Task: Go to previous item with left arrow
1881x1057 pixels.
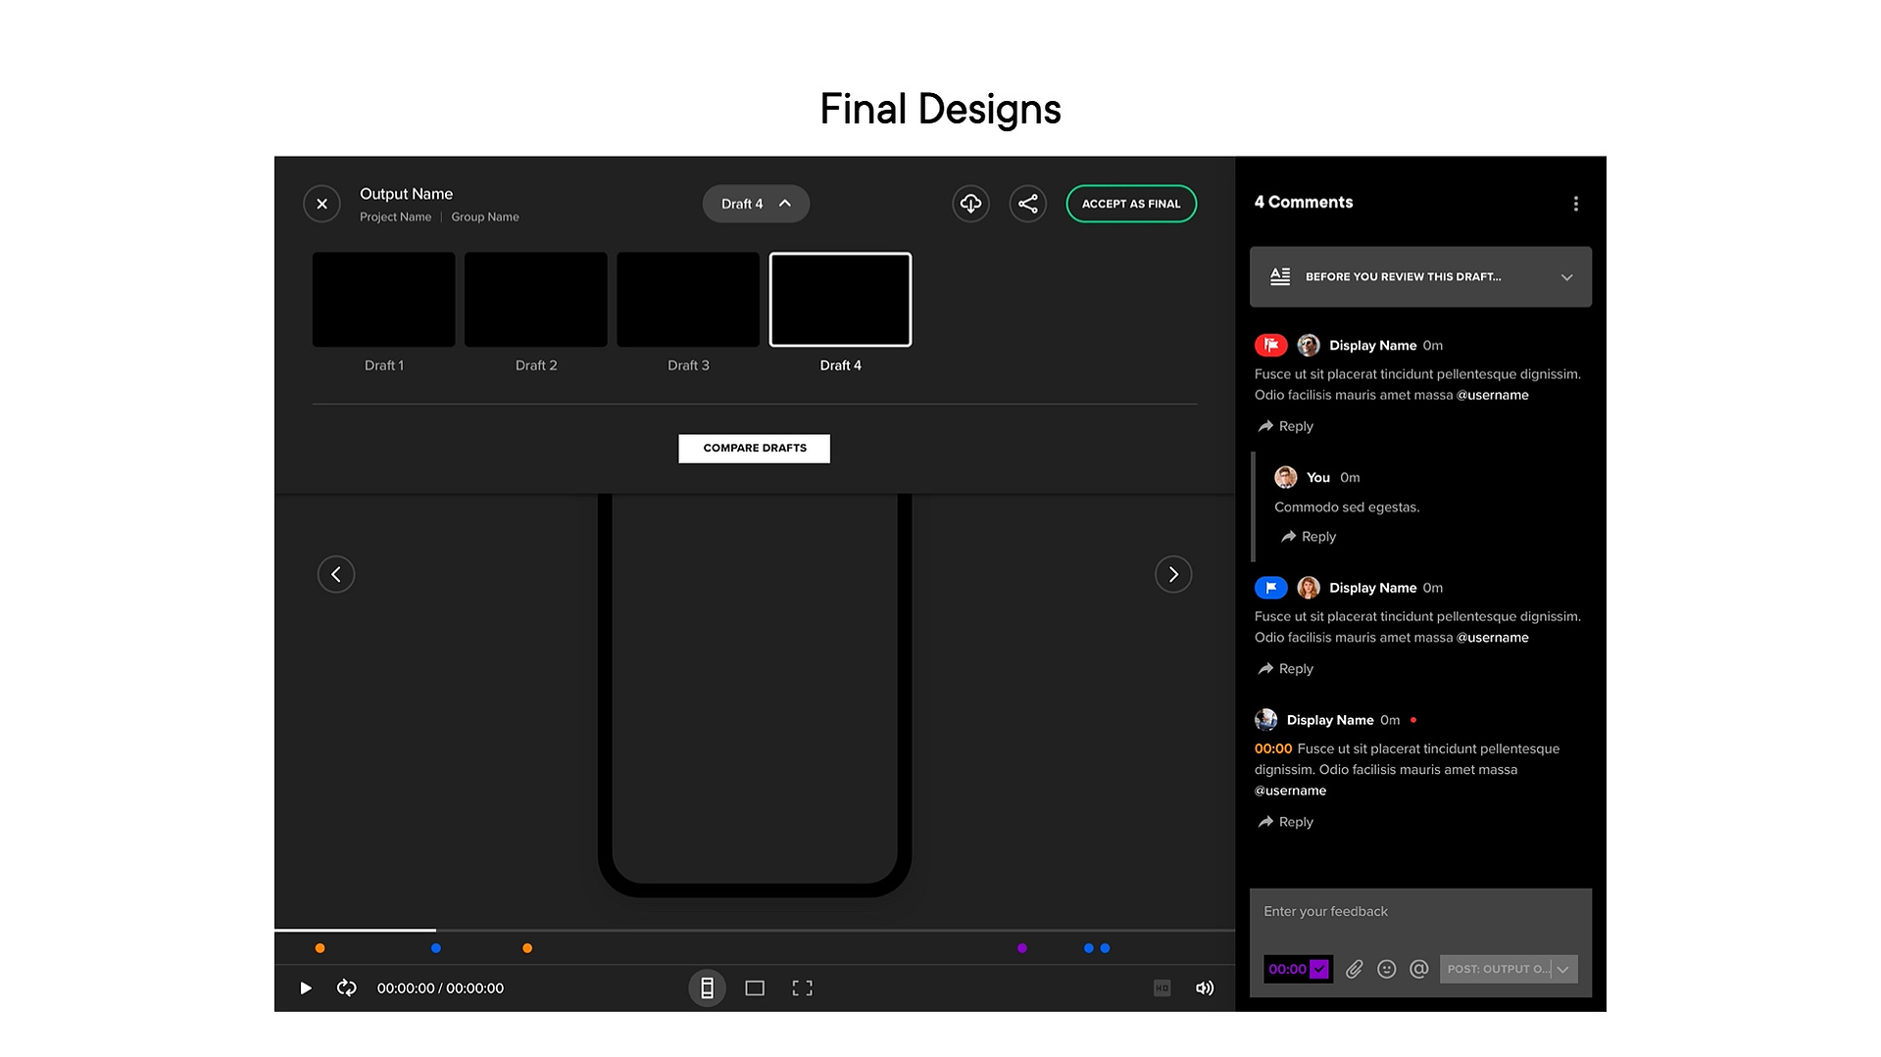Action: point(336,574)
